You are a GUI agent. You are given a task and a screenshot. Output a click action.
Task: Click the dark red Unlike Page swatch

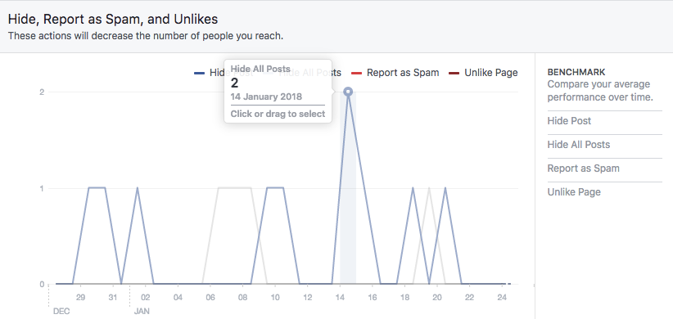454,73
